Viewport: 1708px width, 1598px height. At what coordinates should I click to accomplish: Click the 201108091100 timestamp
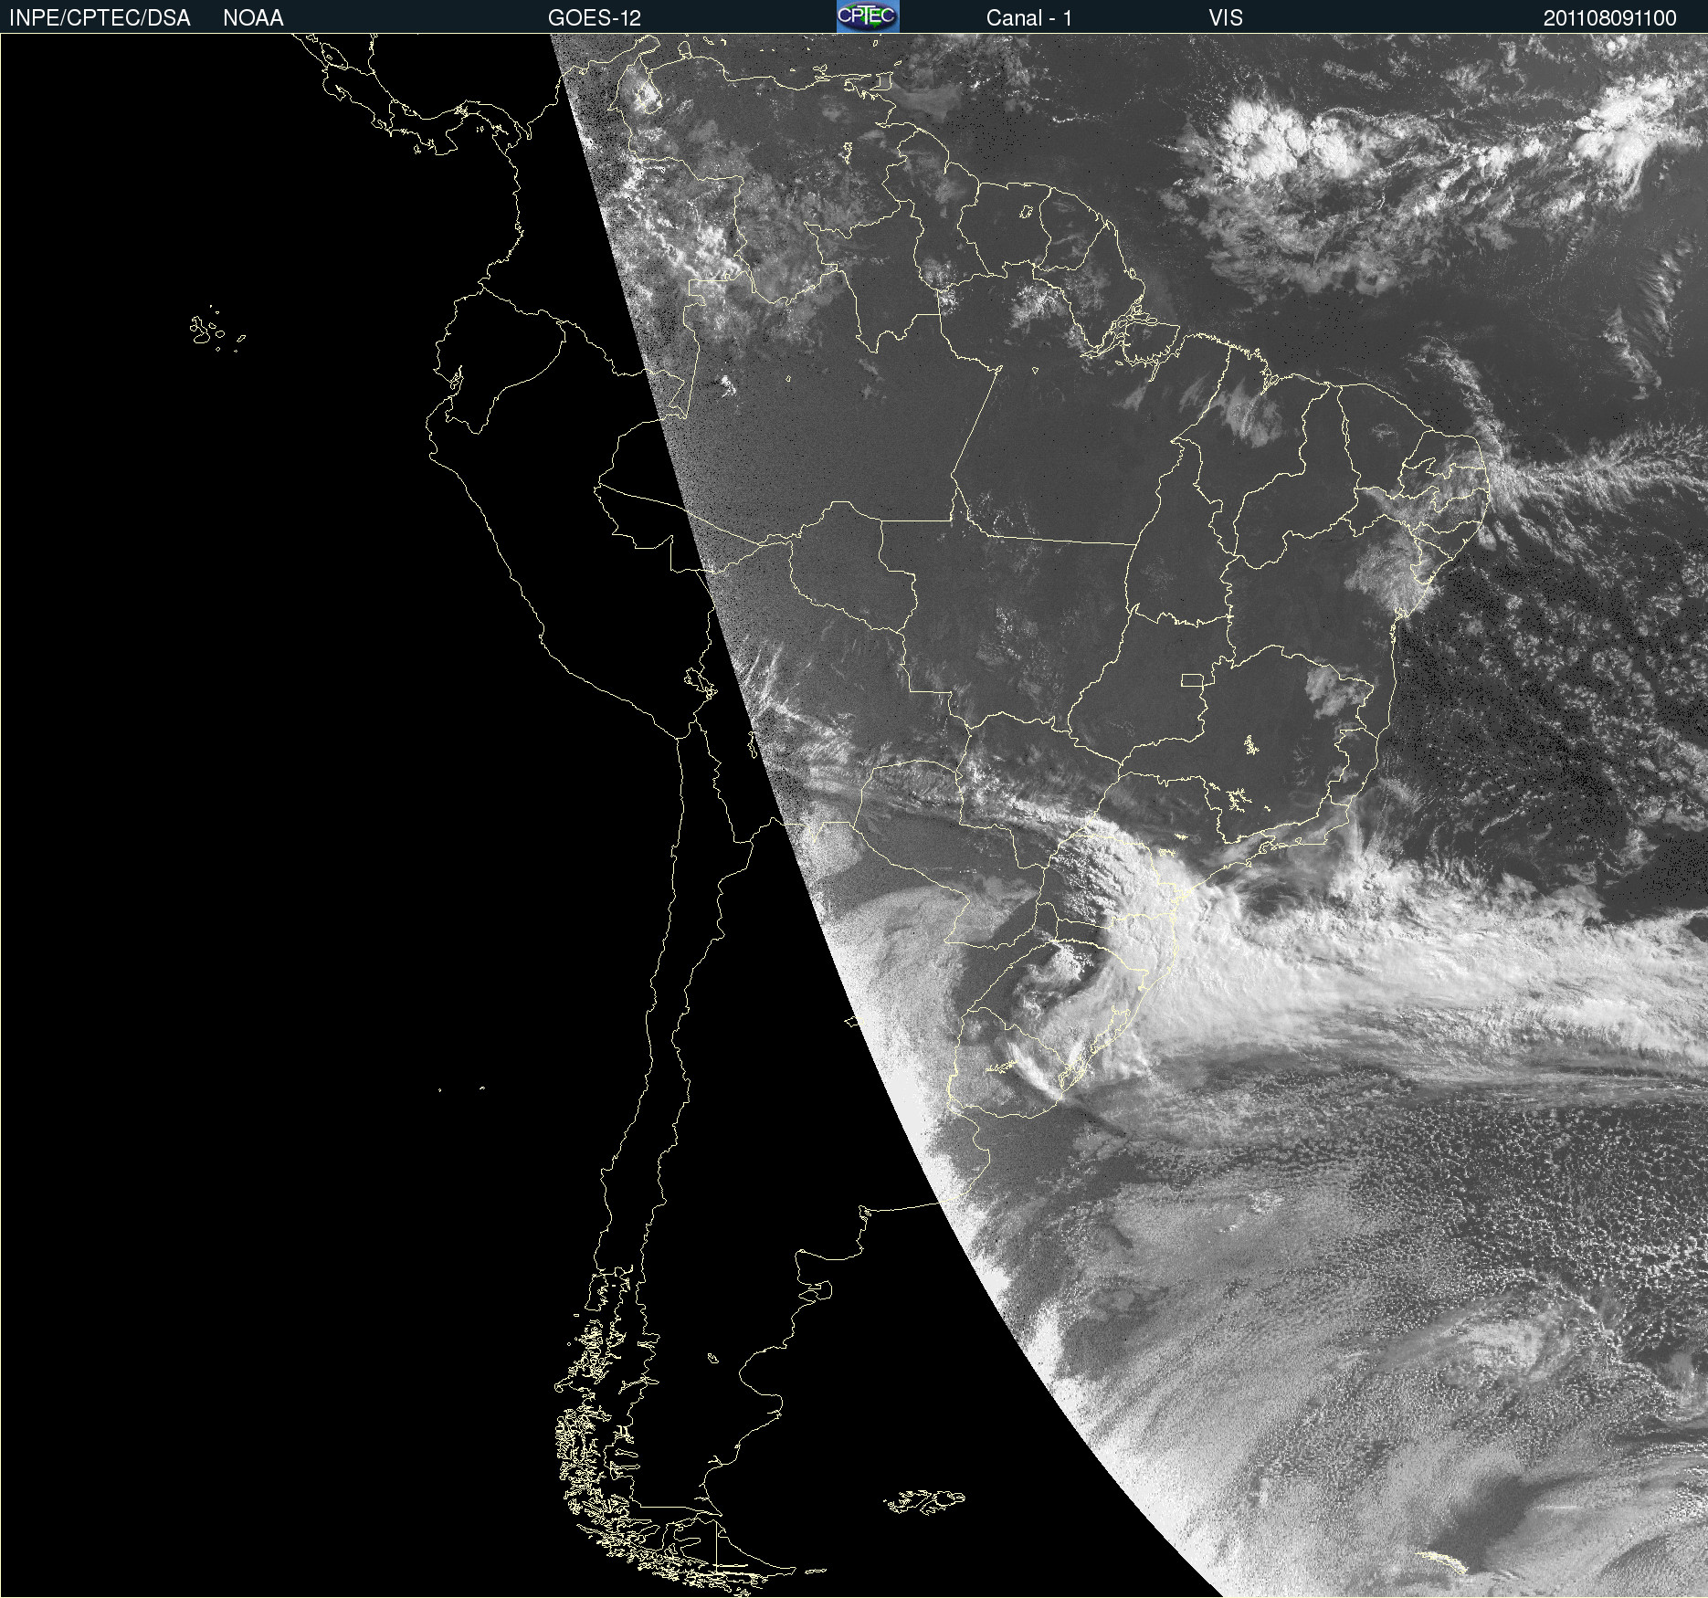coord(1610,18)
